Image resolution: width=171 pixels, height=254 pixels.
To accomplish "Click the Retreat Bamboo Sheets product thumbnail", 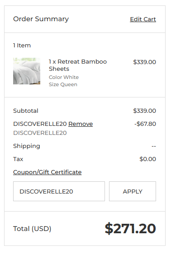I will click(x=27, y=71).
